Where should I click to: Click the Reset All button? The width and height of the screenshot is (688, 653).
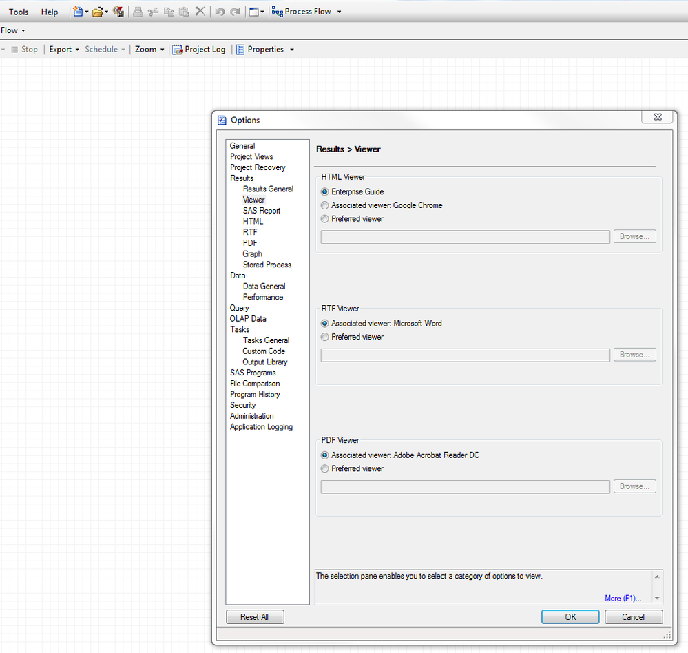point(254,617)
